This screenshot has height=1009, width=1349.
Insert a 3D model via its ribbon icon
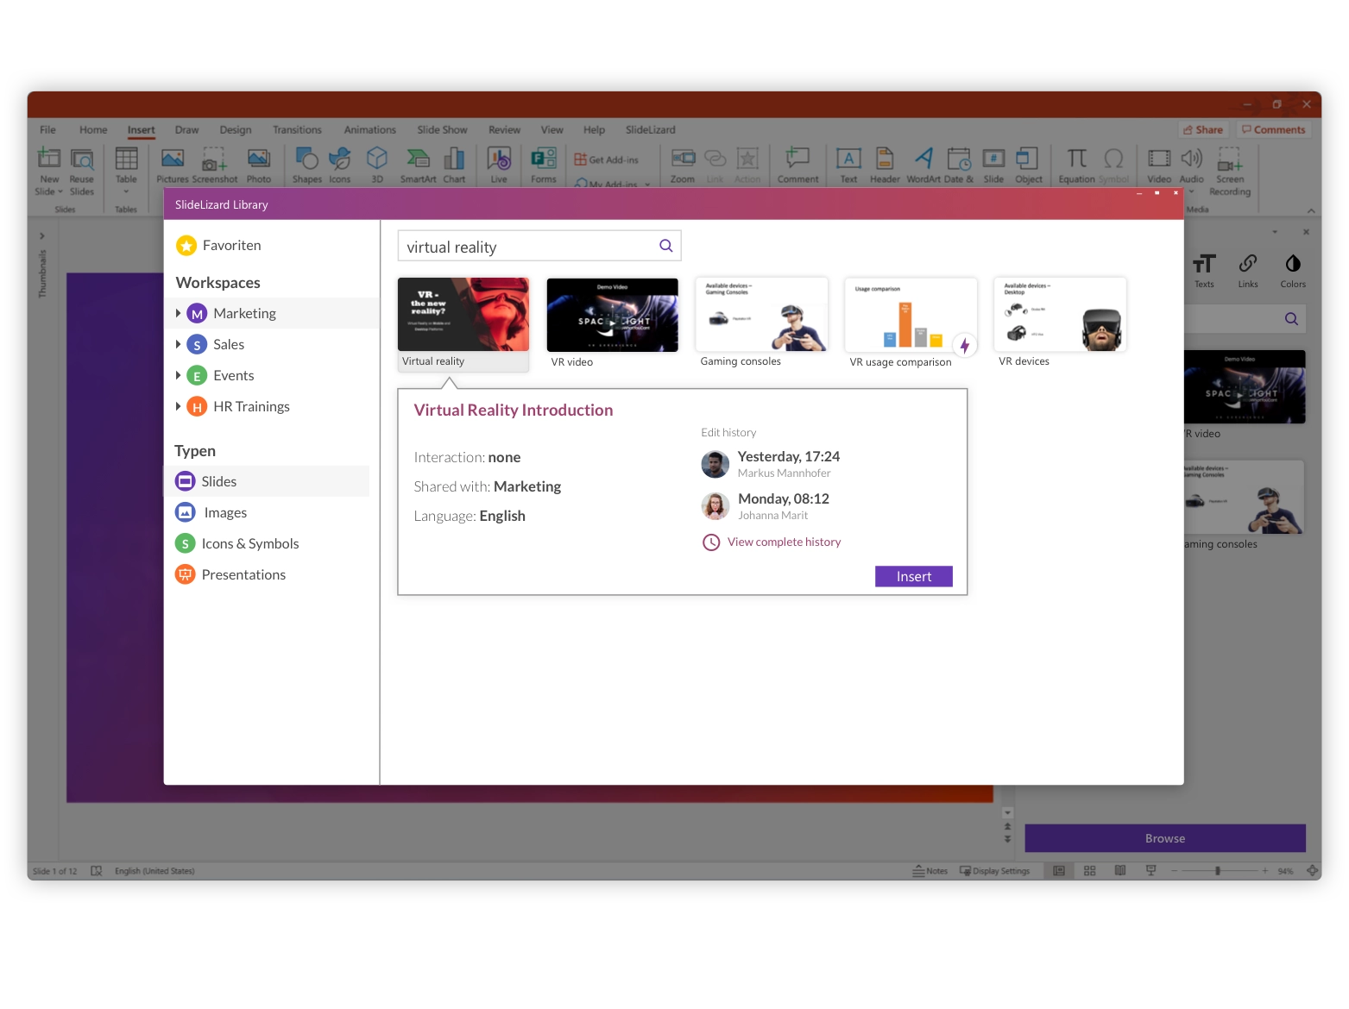[x=377, y=164]
